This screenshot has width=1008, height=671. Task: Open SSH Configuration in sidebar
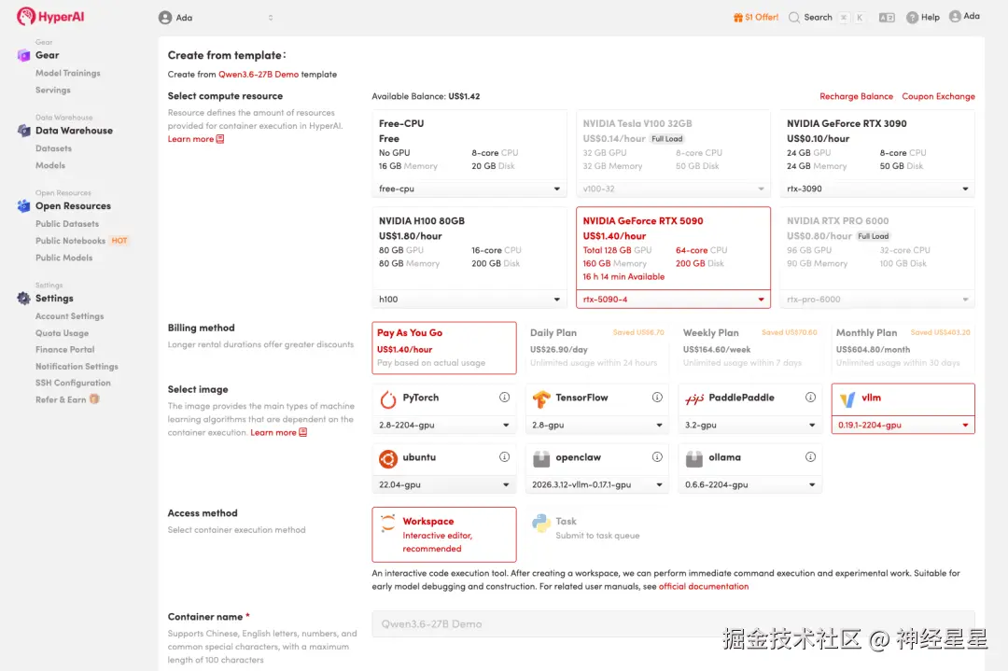click(73, 383)
